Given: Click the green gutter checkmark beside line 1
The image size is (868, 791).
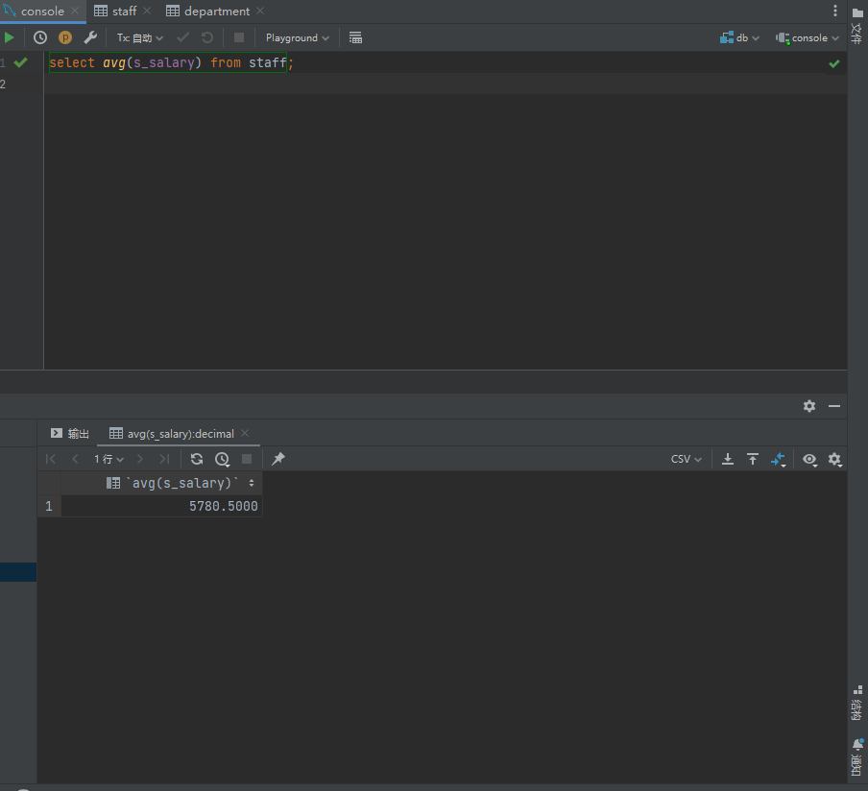Looking at the screenshot, I should 21,62.
